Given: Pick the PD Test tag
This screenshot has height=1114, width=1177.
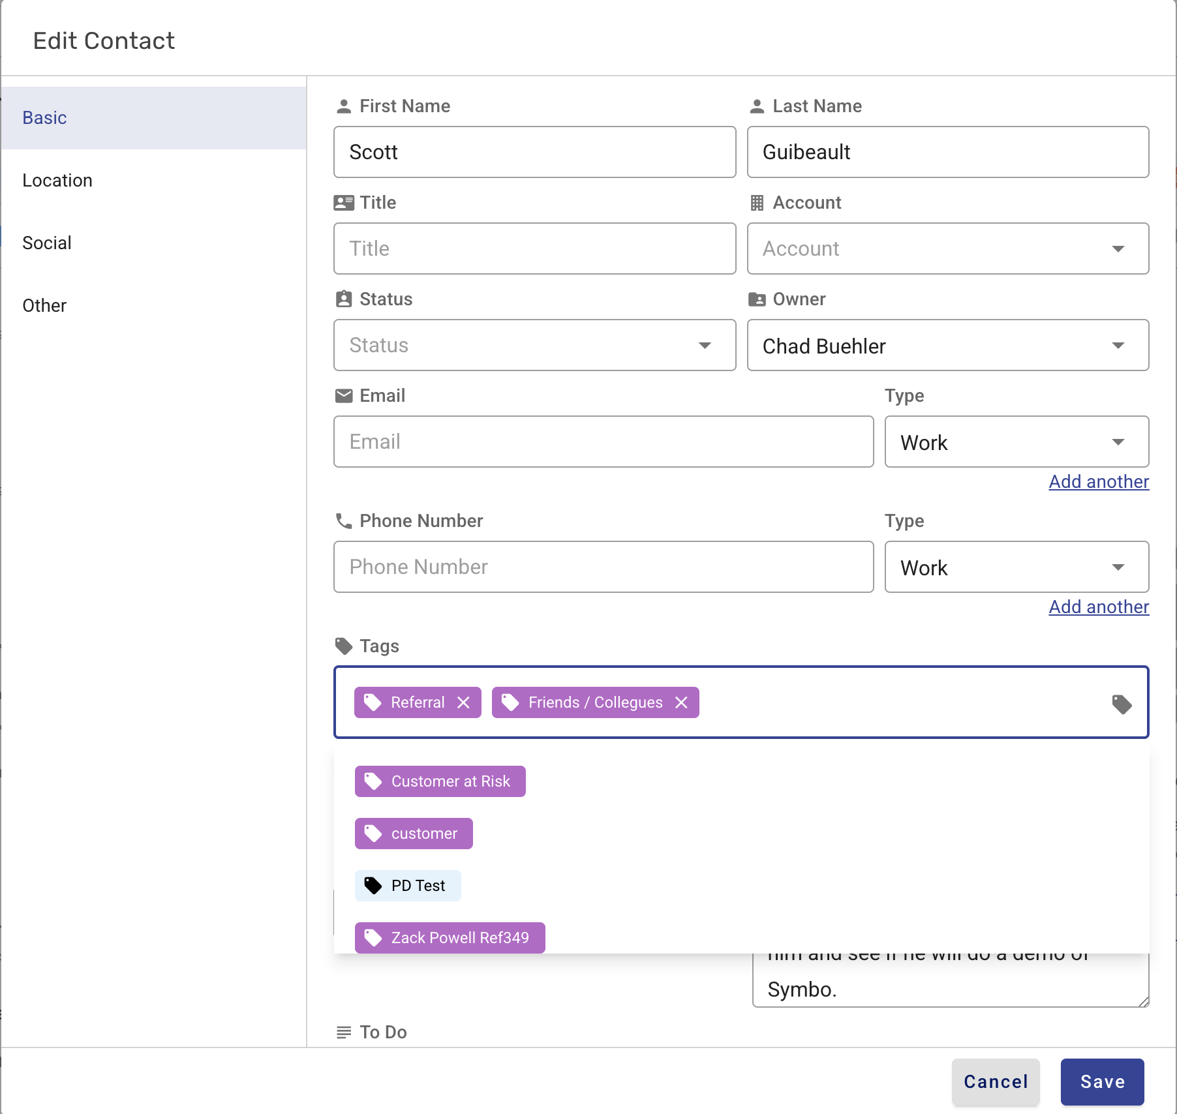Looking at the screenshot, I should pyautogui.click(x=408, y=886).
